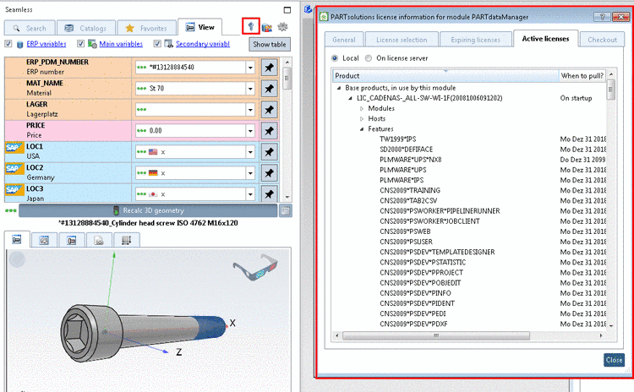Click the Main variables icon
This screenshot has width=634, height=392.
tap(92, 44)
